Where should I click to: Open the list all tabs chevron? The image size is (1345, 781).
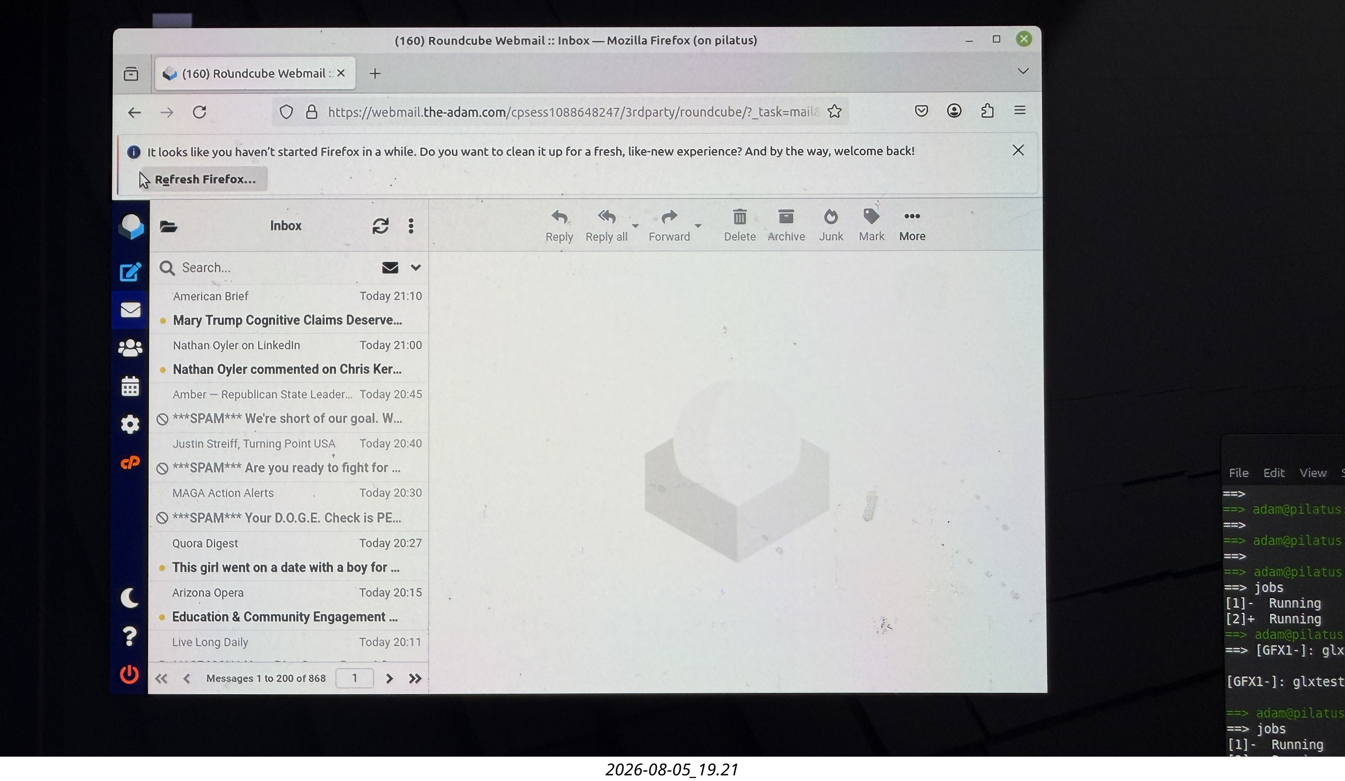click(1023, 71)
